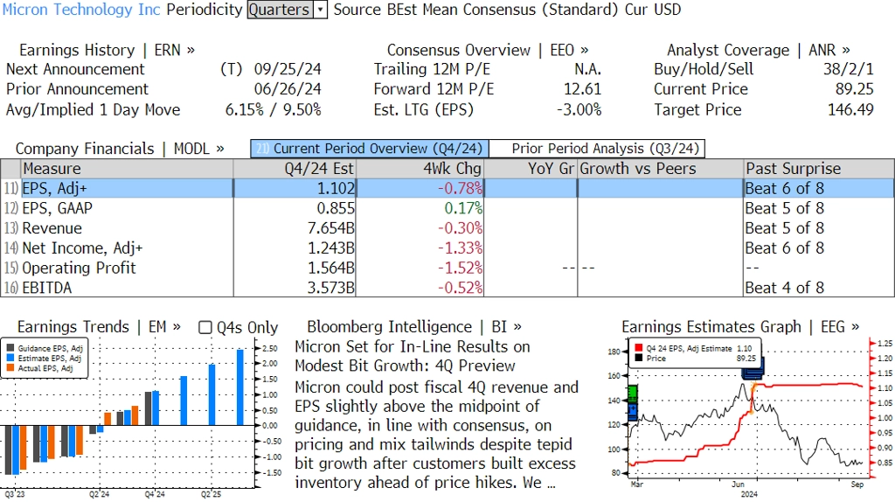Click the Estimate EPS, Adj legend swatch
This screenshot has height=502, width=895.
(x=10, y=358)
